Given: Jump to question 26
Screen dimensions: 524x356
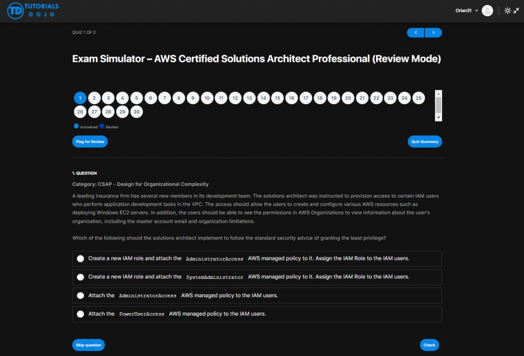Looking at the screenshot, I should (x=80, y=111).
